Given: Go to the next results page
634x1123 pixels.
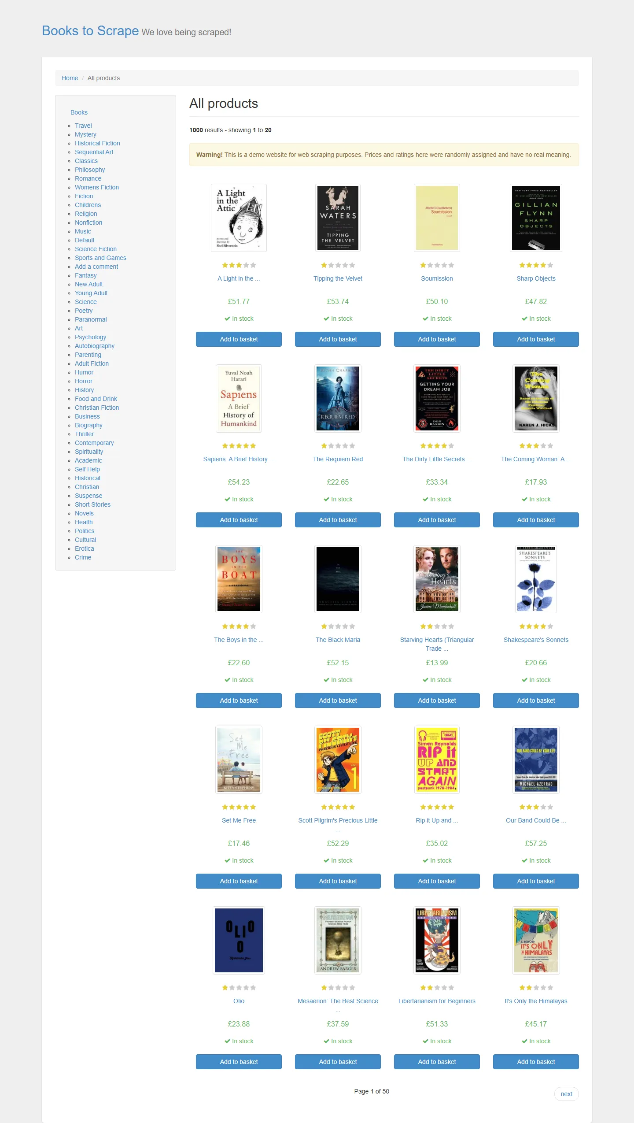Looking at the screenshot, I should coord(566,1094).
